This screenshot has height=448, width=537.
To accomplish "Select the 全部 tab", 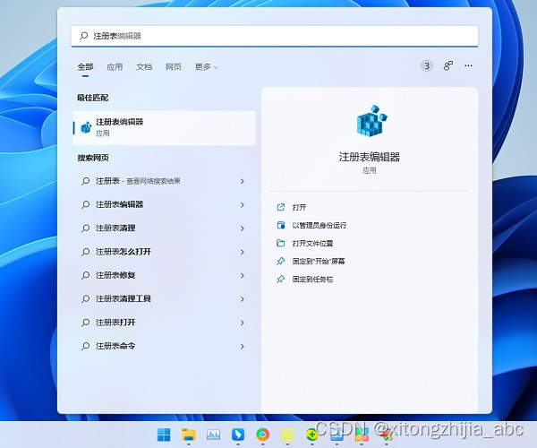I will click(85, 67).
